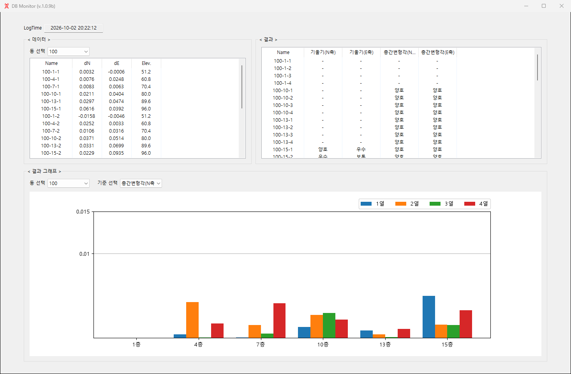This screenshot has width=571, height=374.
Task: Open the 동 선택 dropdown in the 결과 그래프 panel
Action: point(69,183)
